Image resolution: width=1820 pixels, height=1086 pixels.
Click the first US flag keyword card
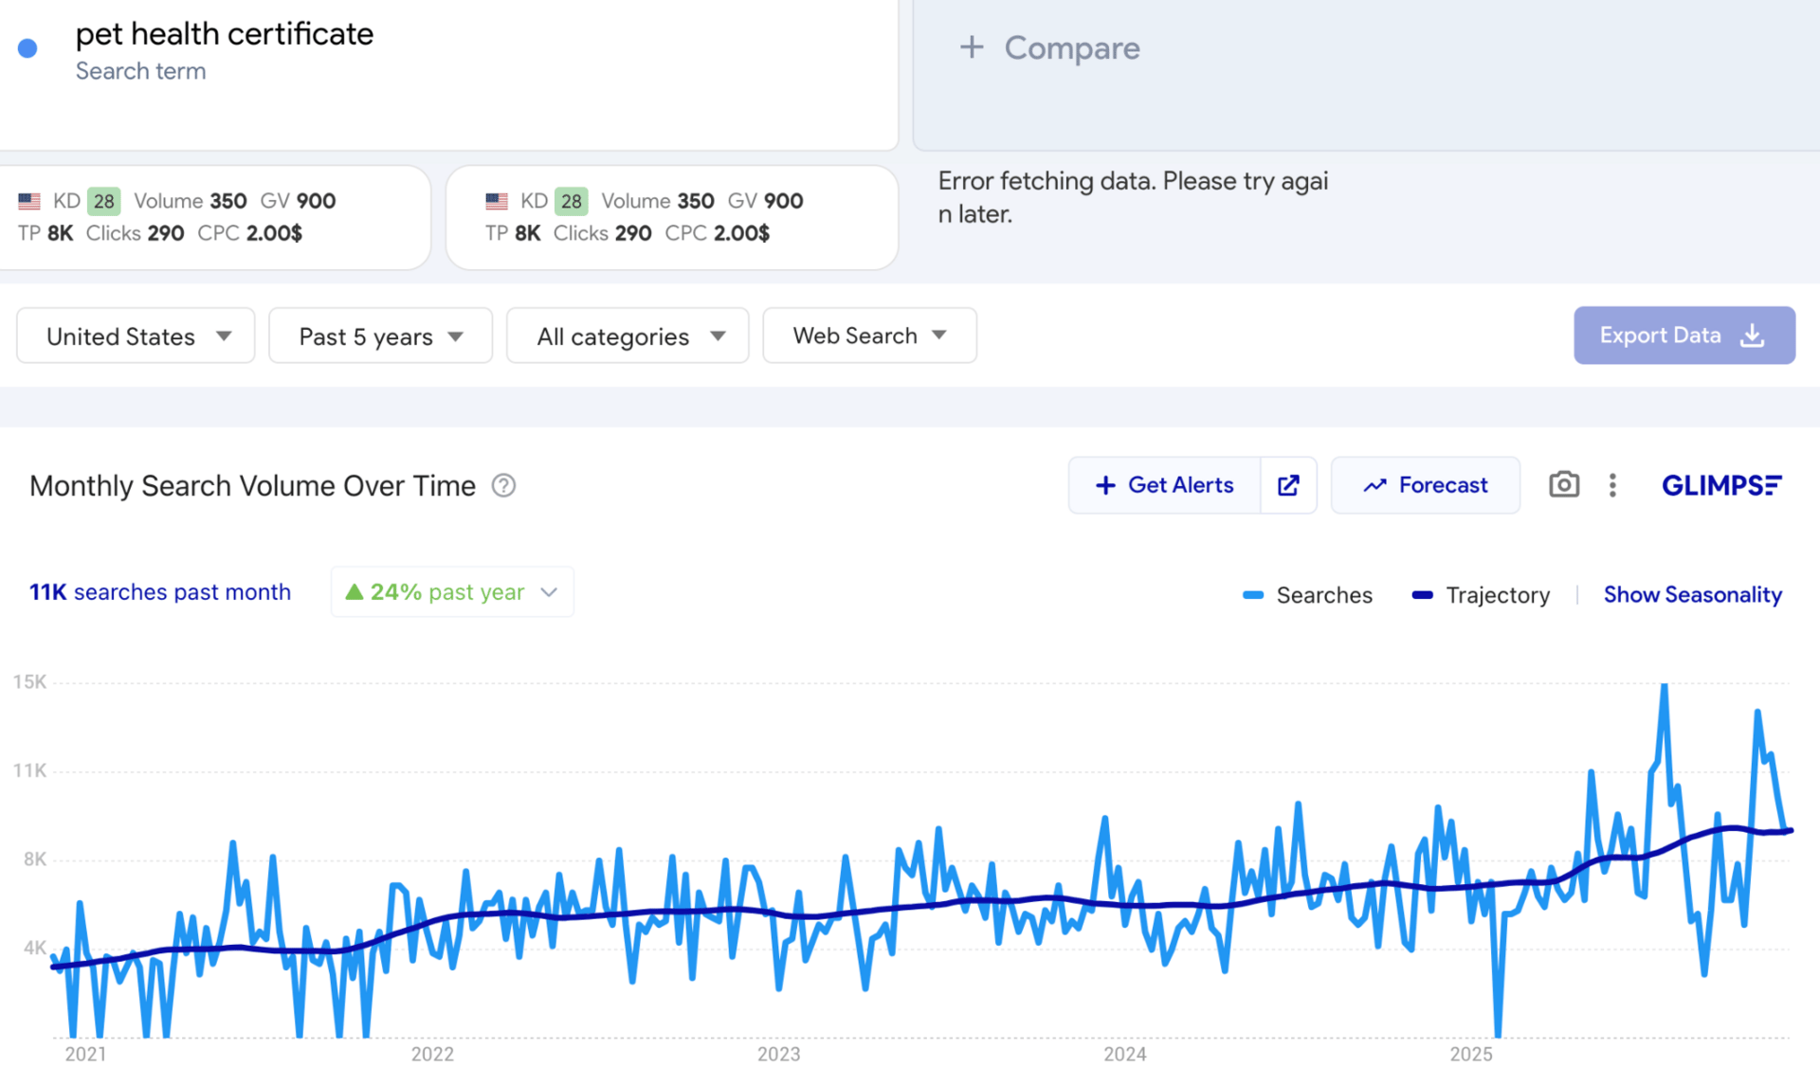click(214, 217)
